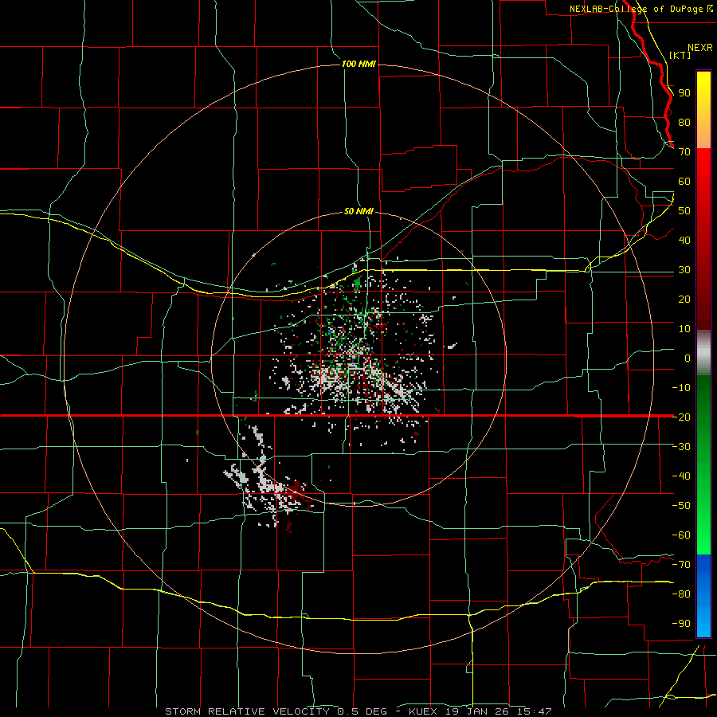The image size is (717, 717).
Task: Select the 100 NMI range ring label
Action: click(x=358, y=64)
